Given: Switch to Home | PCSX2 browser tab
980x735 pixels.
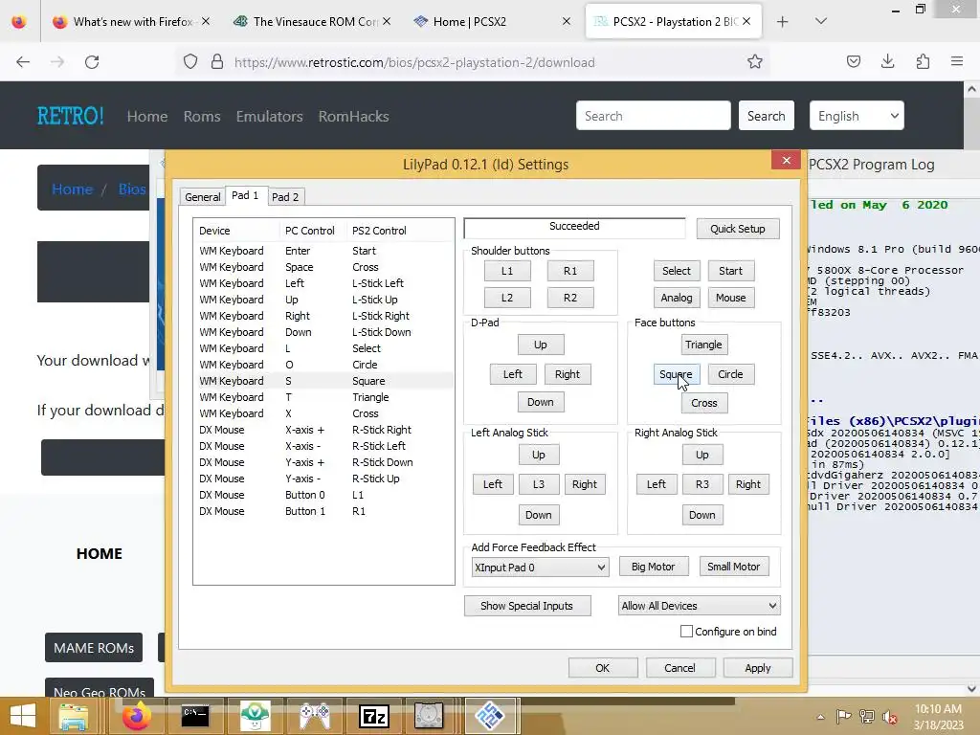Looking at the screenshot, I should pos(493,22).
